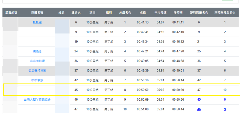Click average pace 04:39
The width and height of the screenshot is (240, 114).
(160, 42)
